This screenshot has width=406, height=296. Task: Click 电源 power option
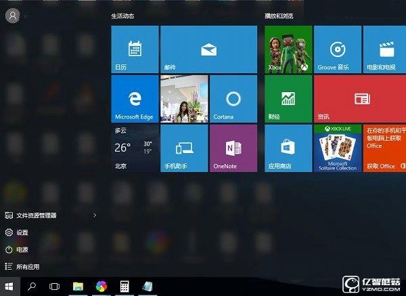[x=22, y=249]
